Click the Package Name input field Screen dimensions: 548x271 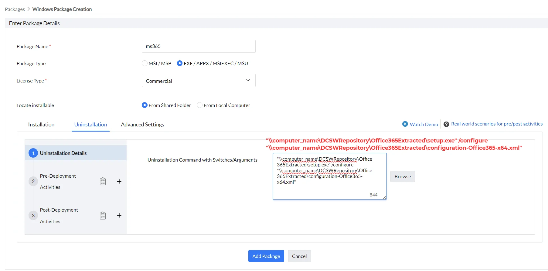(x=199, y=46)
